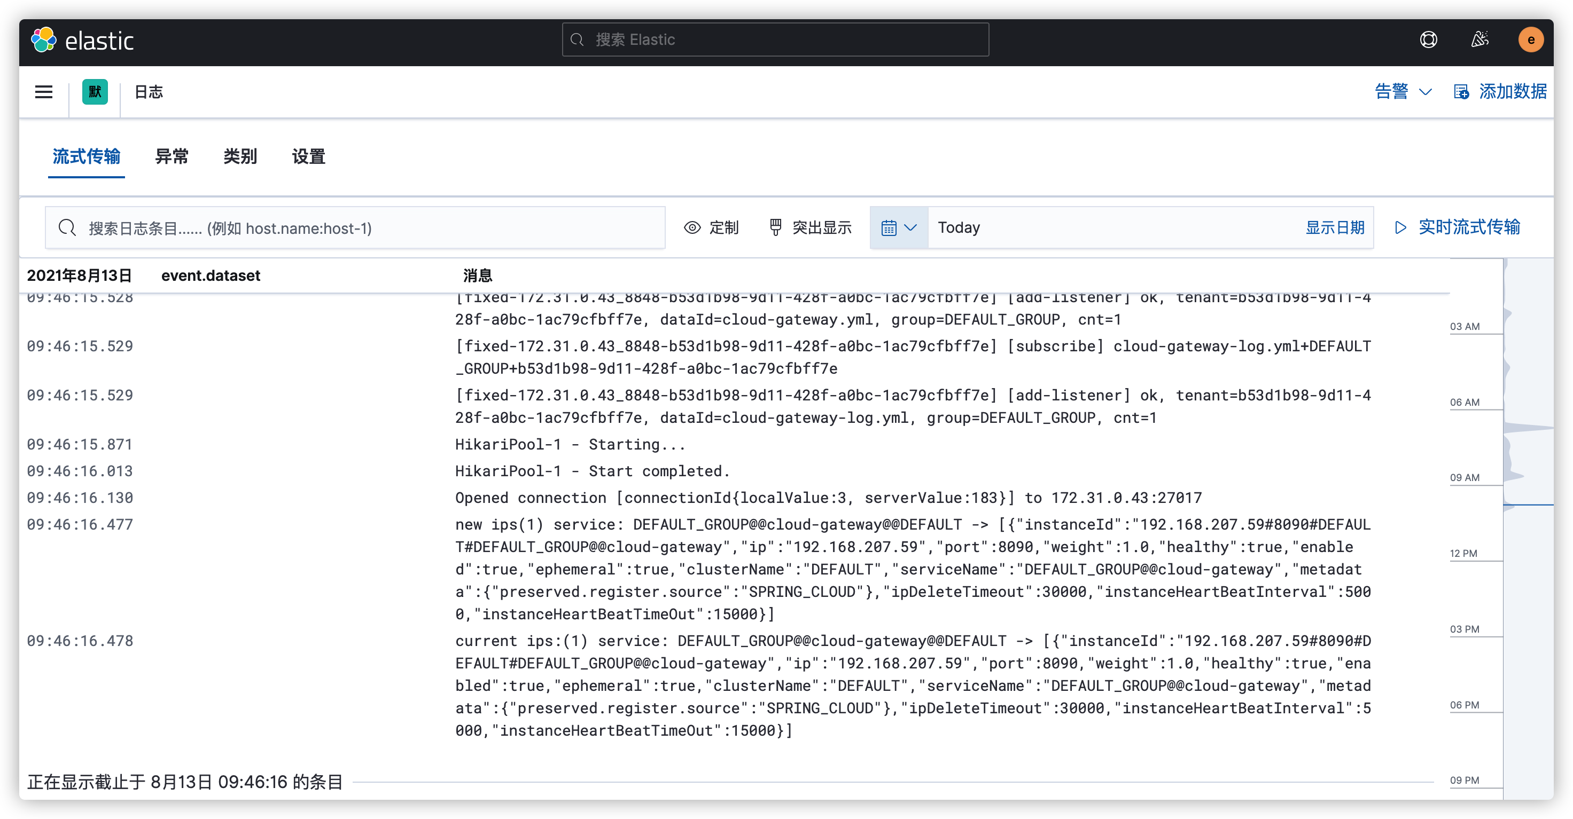Click the 'HikariPool-1 - Starting...' log entry
Screen dimensions: 1573x819
[x=570, y=444]
